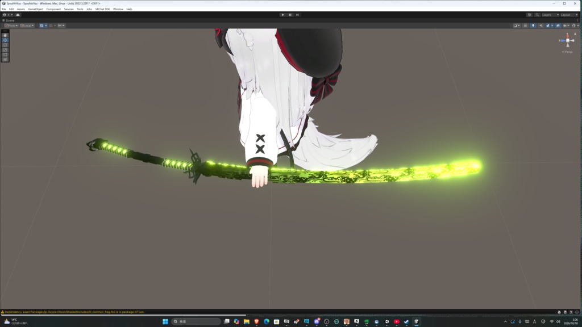Open the GameObject menu
The image size is (582, 327).
click(35, 9)
